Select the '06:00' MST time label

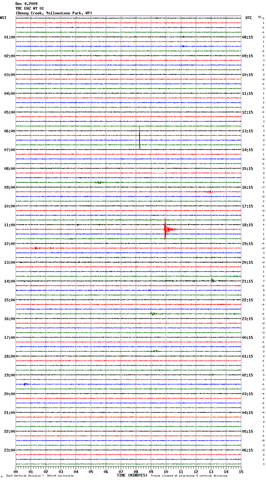10,131
